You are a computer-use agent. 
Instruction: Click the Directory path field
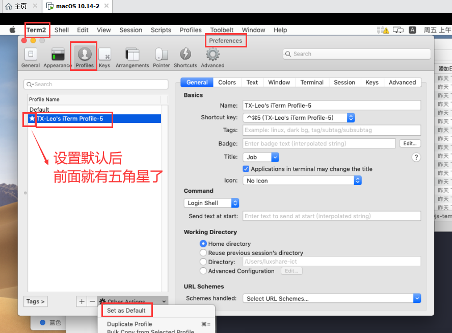(x=332, y=262)
